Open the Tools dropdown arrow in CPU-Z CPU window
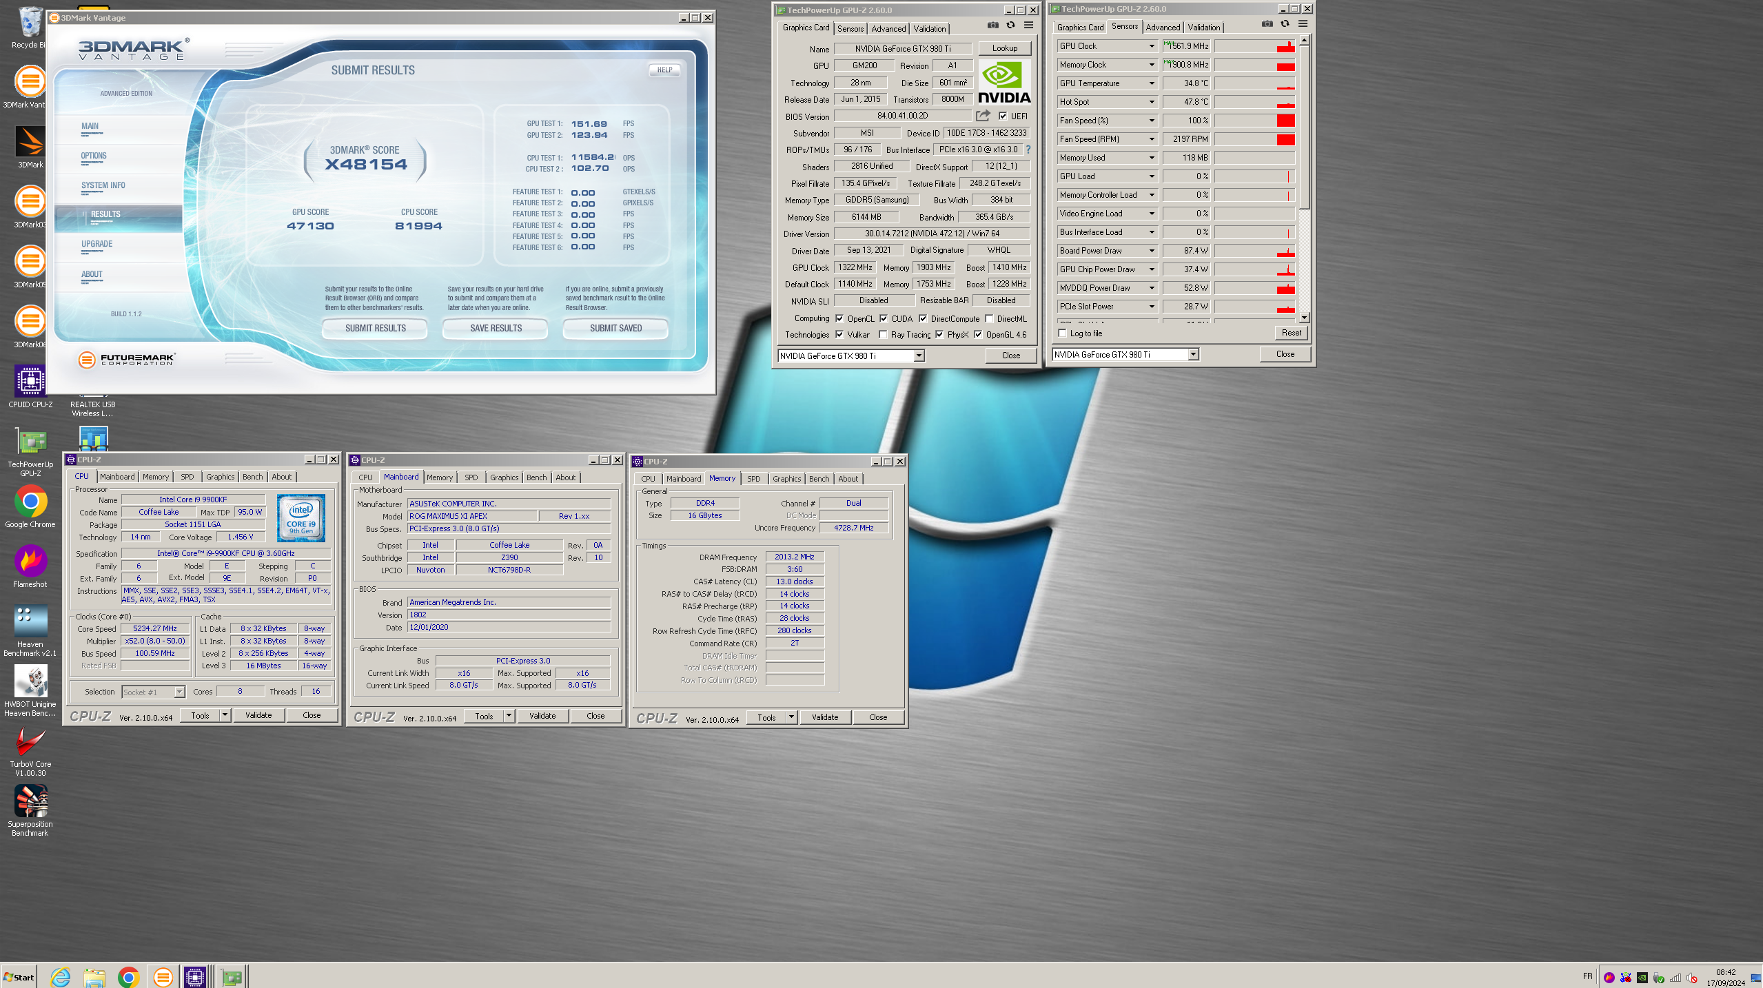This screenshot has width=1763, height=988. tap(225, 715)
